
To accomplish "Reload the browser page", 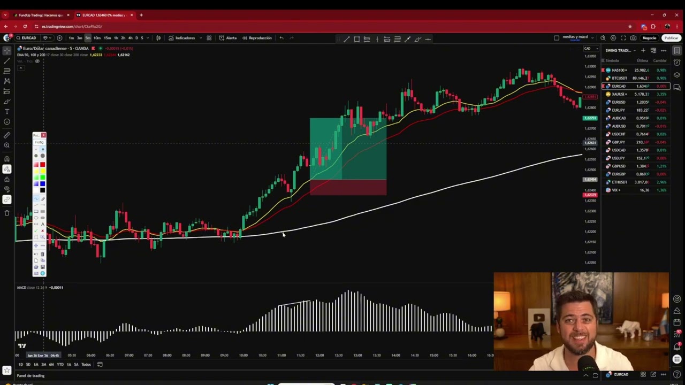I will [x=26, y=26].
